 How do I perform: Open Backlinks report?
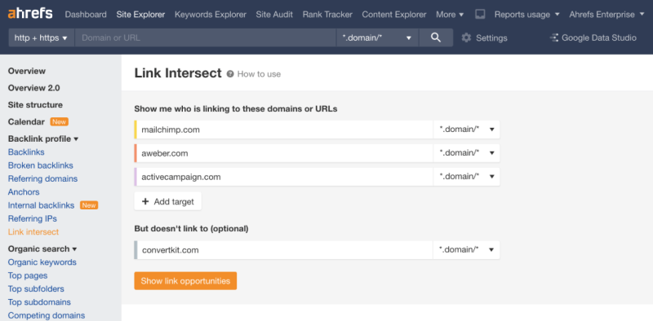26,152
